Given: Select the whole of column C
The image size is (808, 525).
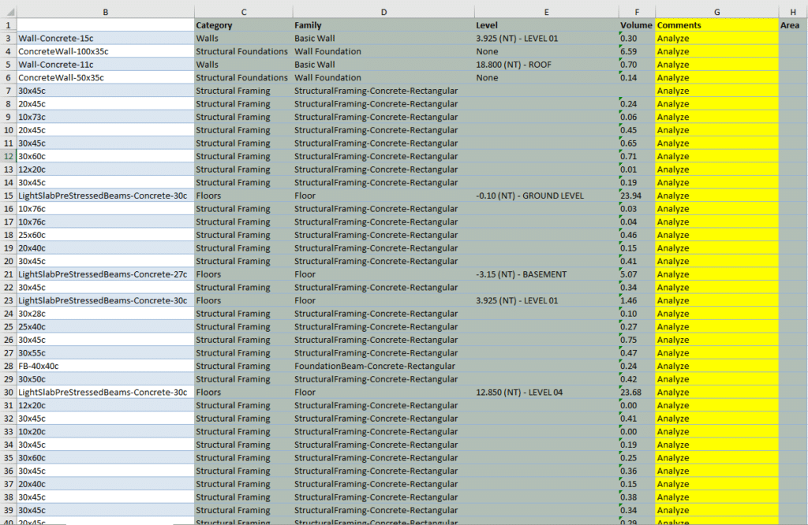Looking at the screenshot, I should point(243,12).
